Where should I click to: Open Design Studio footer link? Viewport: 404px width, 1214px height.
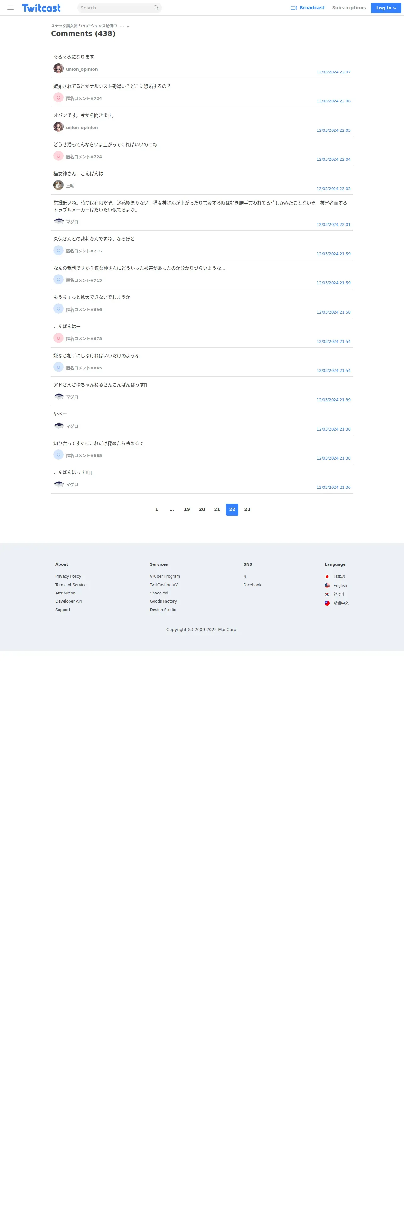[163, 610]
